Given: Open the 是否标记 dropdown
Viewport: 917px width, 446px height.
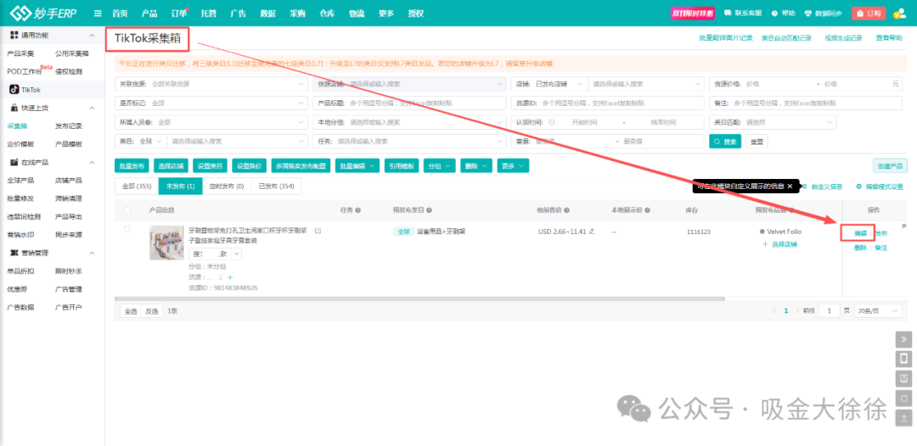Looking at the screenshot, I should tap(211, 103).
